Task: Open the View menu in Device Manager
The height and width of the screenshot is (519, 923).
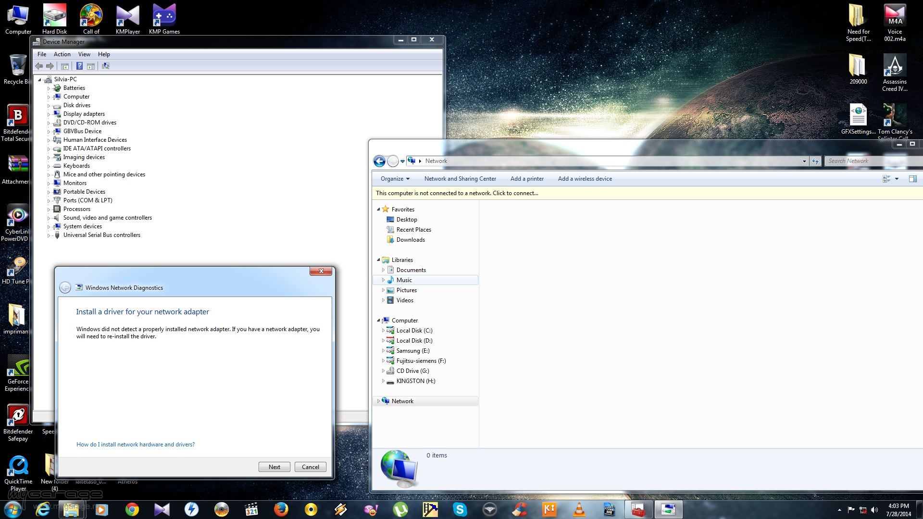Action: (84, 54)
